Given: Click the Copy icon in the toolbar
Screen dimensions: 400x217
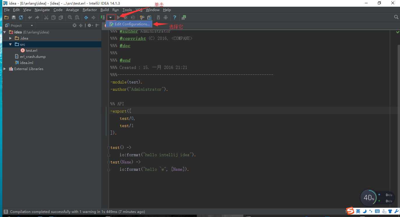Looking at the screenshot, I should [53, 17].
